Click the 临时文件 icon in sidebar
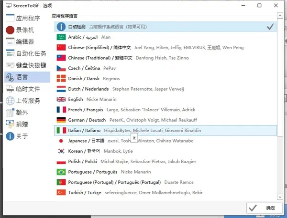This screenshot has width=287, height=218. tap(10, 89)
